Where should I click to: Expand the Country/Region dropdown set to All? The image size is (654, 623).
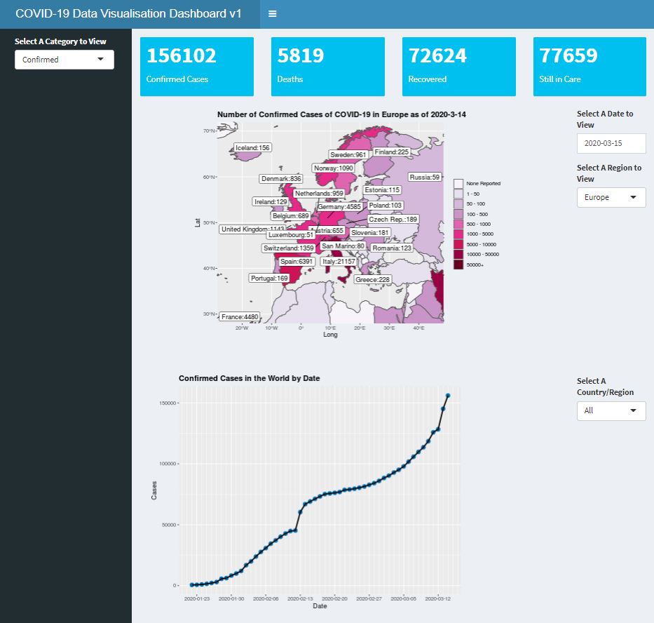point(611,410)
